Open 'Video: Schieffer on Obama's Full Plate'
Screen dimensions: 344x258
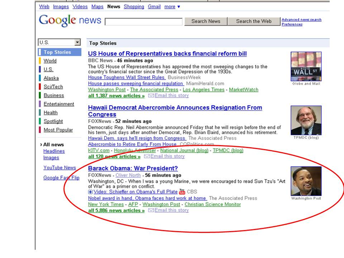135,192
